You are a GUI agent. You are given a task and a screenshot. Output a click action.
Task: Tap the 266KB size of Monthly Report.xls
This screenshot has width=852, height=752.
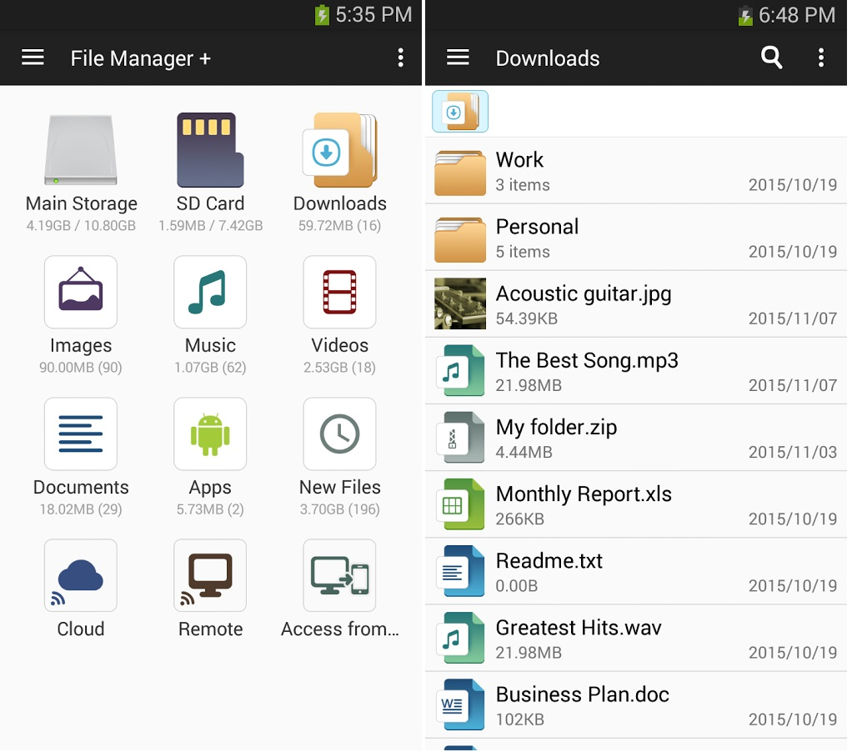click(x=520, y=519)
